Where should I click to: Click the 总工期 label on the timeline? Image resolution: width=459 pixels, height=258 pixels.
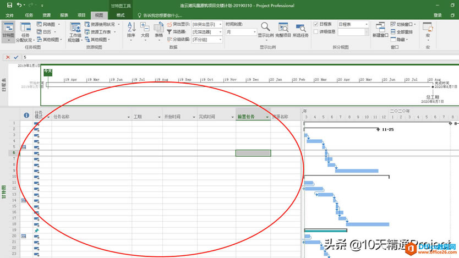(433, 97)
